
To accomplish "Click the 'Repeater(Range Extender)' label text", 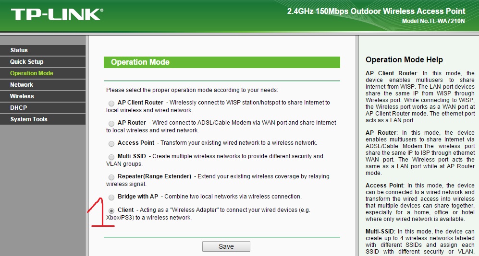I will coord(154,176).
